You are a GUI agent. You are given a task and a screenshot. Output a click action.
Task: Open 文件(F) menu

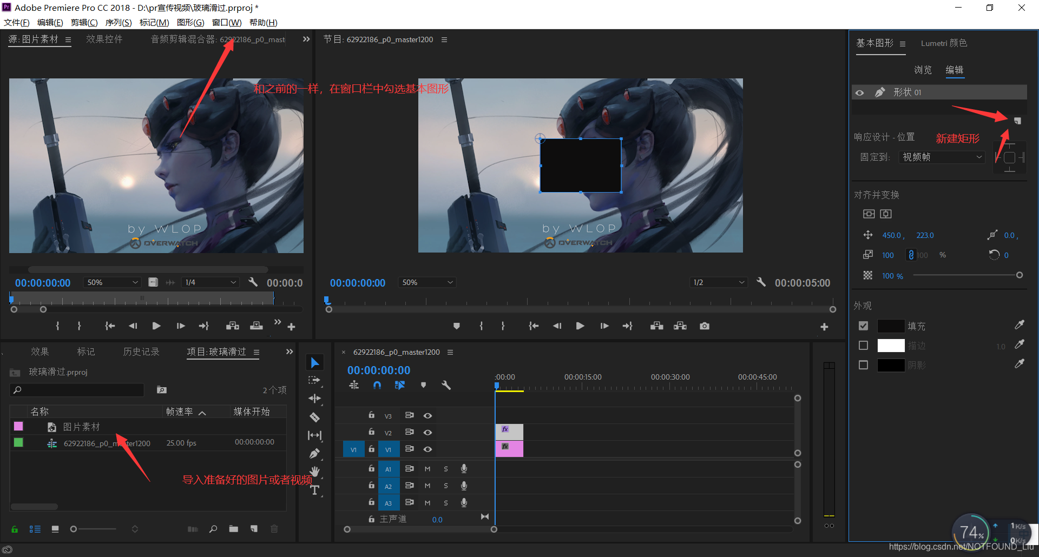[x=17, y=22]
